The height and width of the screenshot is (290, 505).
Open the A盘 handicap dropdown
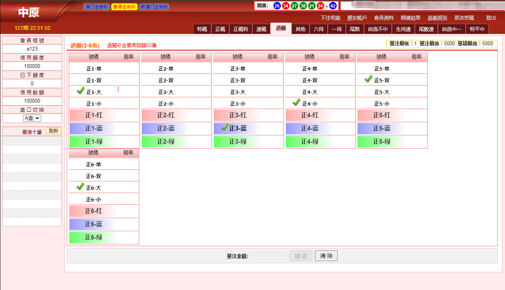coord(32,118)
